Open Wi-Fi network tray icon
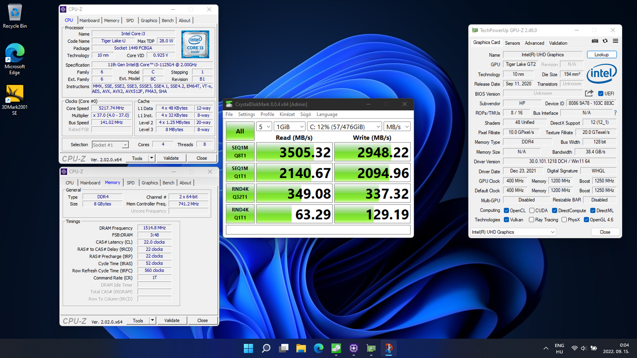 [x=574, y=348]
